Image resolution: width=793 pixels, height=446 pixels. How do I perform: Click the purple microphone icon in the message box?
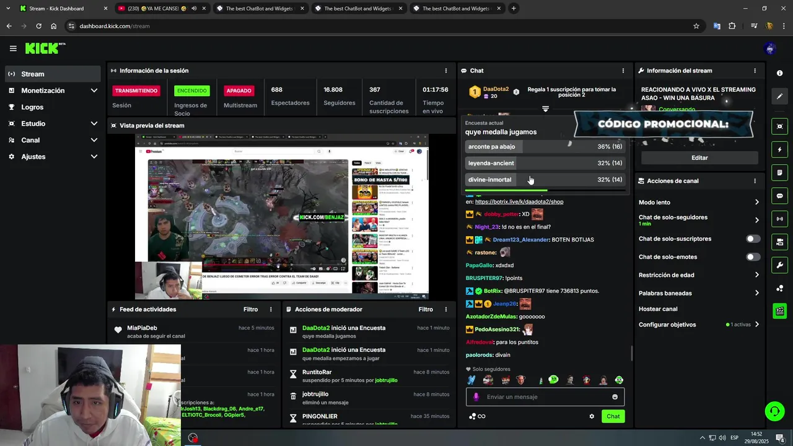tap(476, 397)
